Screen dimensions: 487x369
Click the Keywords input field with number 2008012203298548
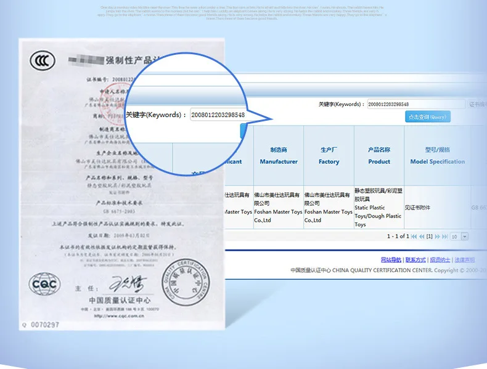(416, 104)
